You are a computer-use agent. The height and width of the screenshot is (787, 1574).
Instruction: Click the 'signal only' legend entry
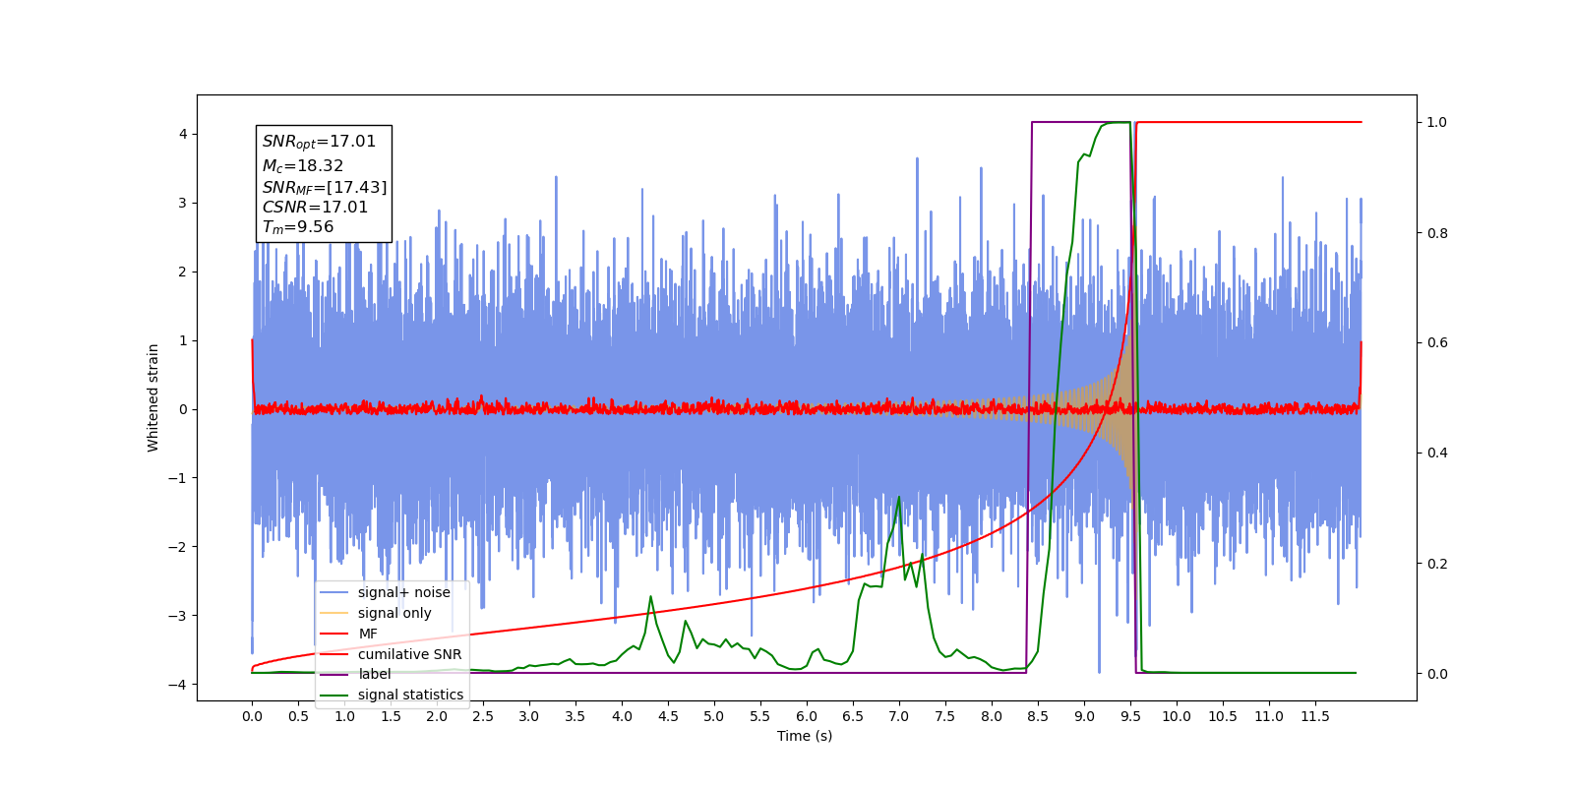click(376, 613)
